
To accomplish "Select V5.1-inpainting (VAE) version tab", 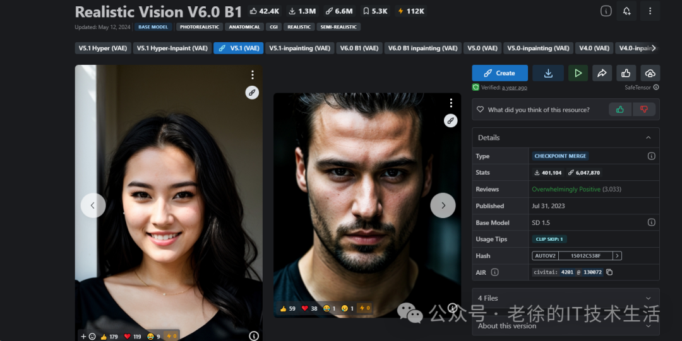I will coord(300,48).
